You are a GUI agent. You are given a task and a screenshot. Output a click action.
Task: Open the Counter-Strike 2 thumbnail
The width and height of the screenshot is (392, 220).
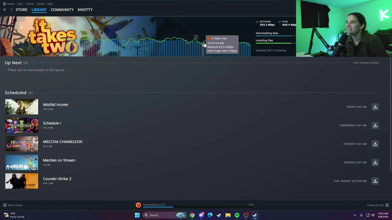pyautogui.click(x=22, y=181)
